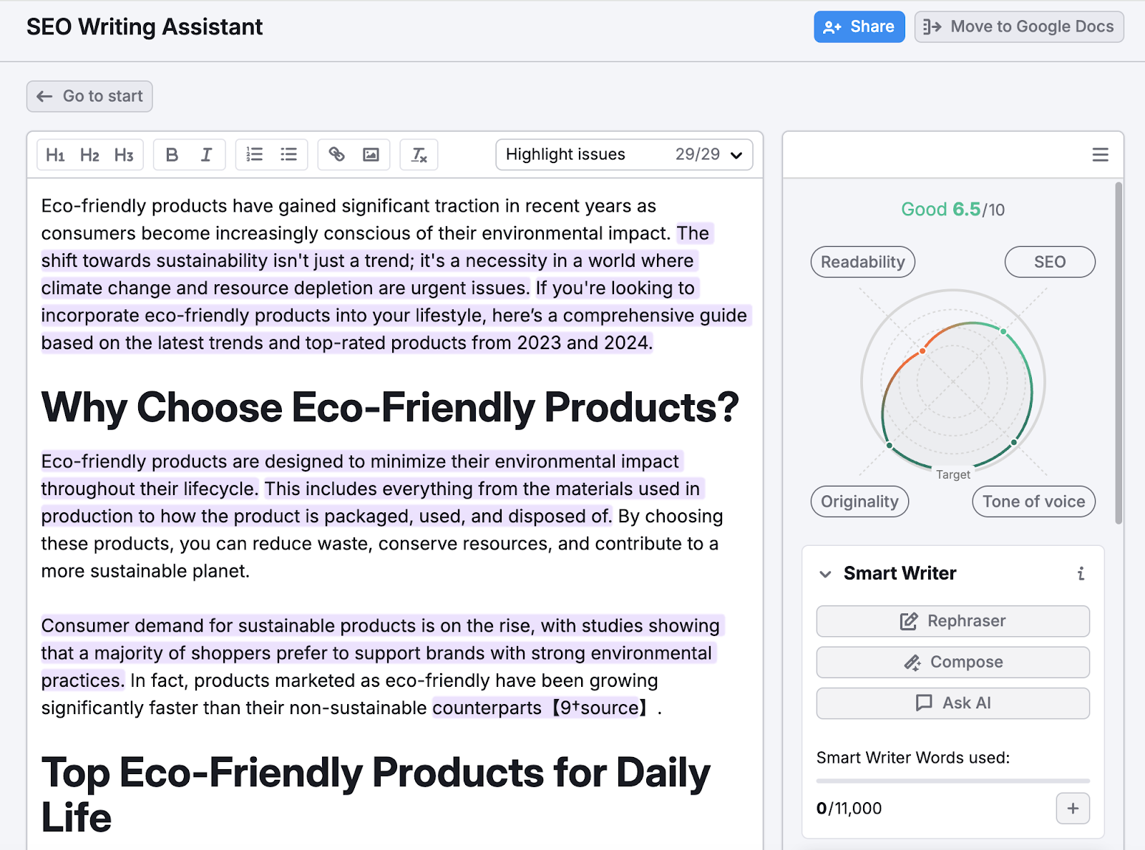This screenshot has width=1145, height=850.
Task: Click the Share button
Action: pos(859,27)
